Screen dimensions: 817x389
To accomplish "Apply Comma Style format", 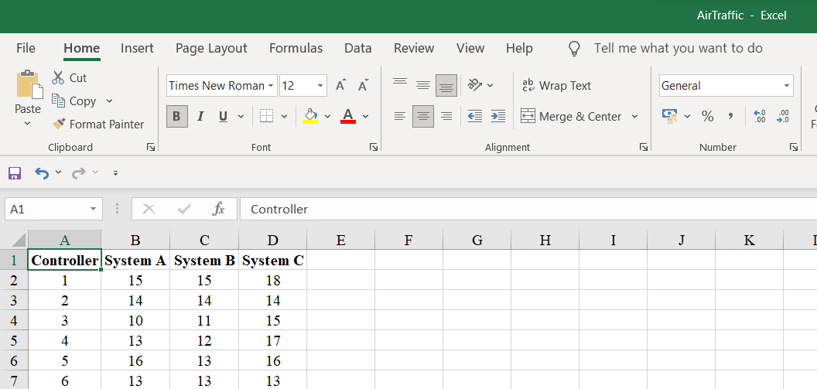I will pos(731,116).
